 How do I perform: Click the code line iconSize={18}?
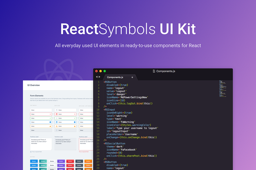click(116, 100)
